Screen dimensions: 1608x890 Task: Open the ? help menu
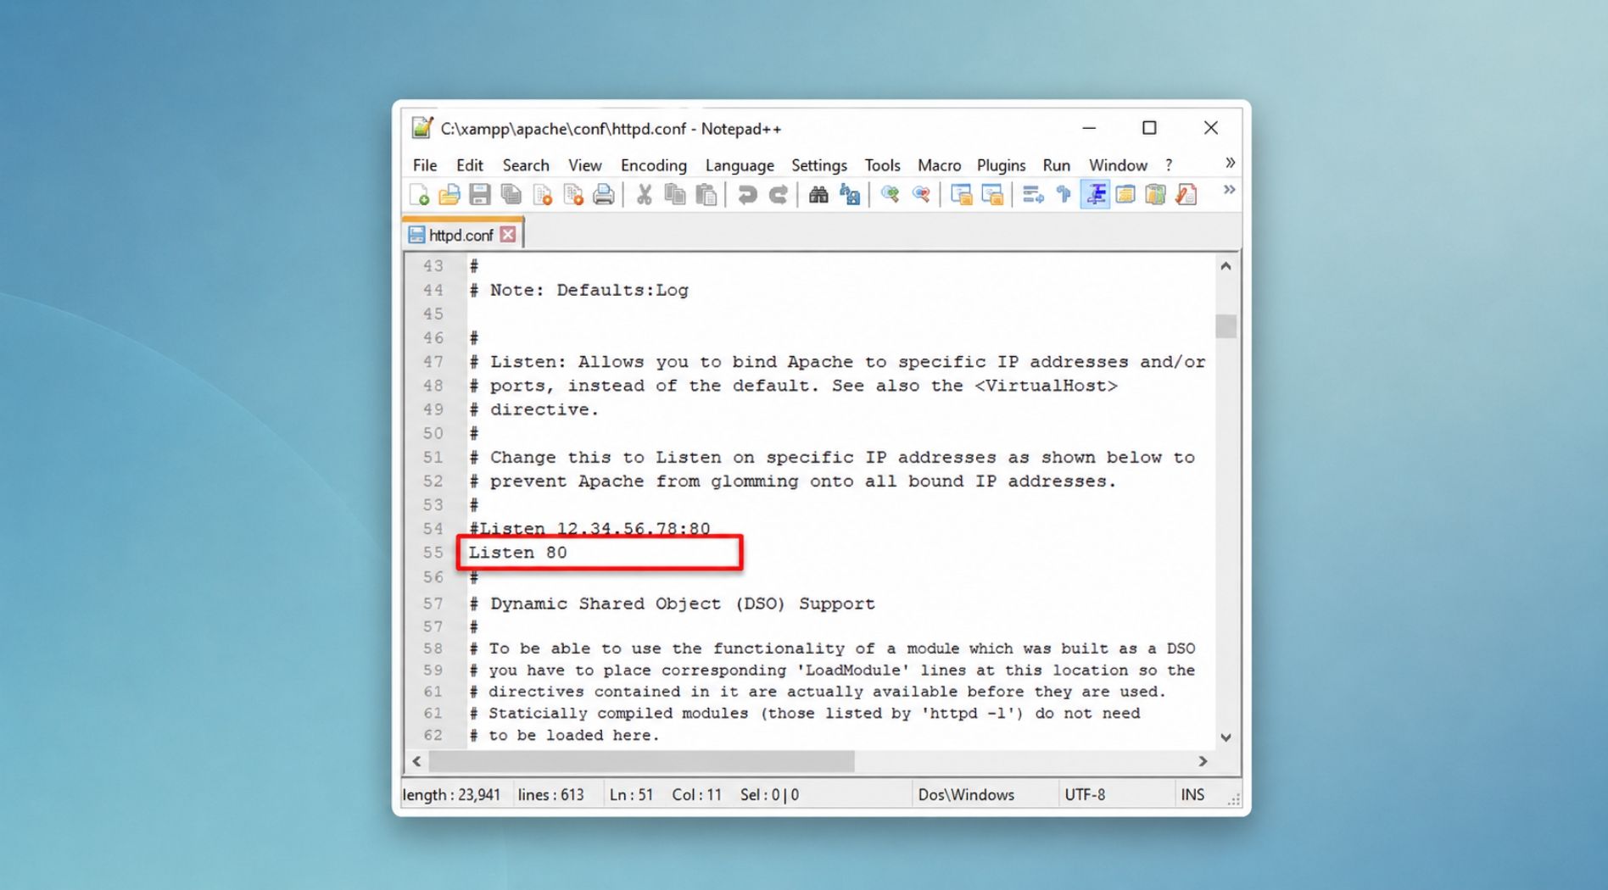1169,165
